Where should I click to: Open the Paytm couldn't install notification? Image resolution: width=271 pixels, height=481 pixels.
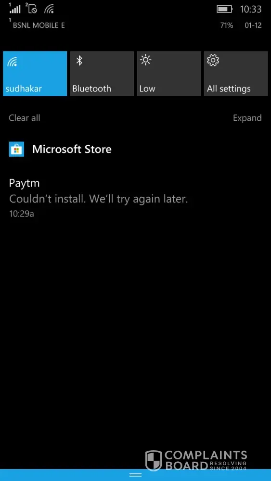pyautogui.click(x=98, y=199)
